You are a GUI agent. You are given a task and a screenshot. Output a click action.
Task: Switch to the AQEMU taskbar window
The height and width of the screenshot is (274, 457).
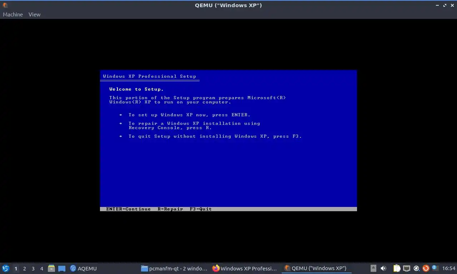point(83,268)
